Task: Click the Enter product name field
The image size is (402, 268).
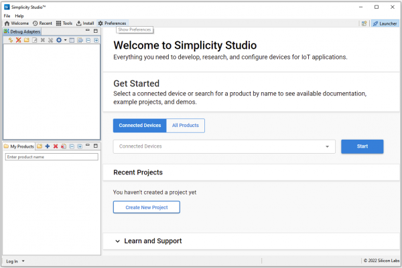Action: (x=52, y=157)
